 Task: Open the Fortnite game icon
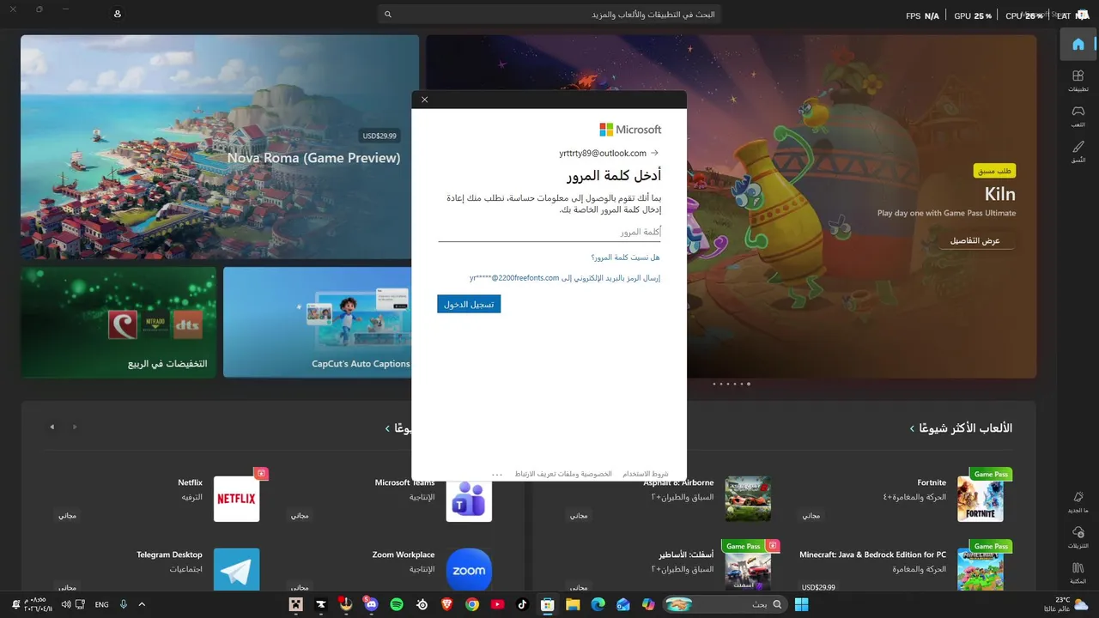click(x=981, y=499)
